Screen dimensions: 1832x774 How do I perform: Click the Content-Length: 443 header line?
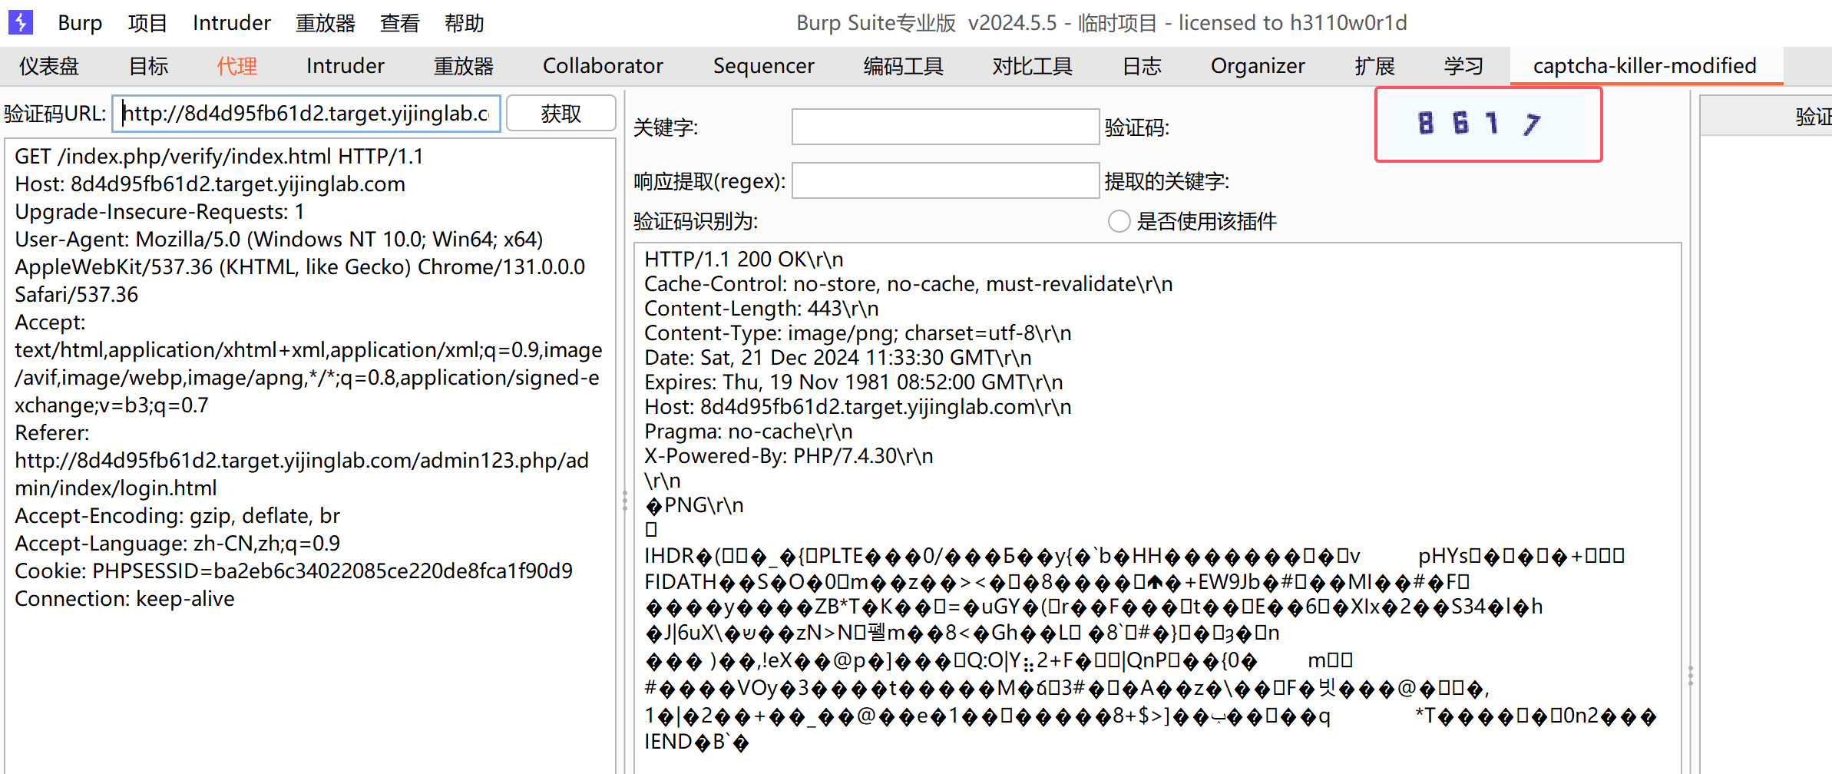pos(761,309)
